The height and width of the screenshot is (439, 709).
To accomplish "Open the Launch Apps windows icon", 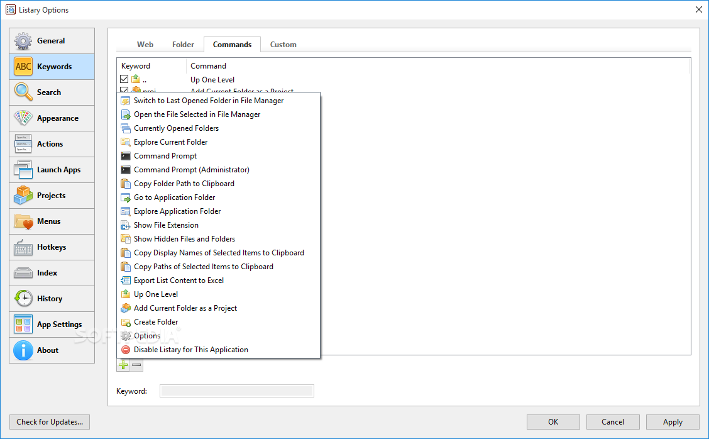I will [x=23, y=170].
